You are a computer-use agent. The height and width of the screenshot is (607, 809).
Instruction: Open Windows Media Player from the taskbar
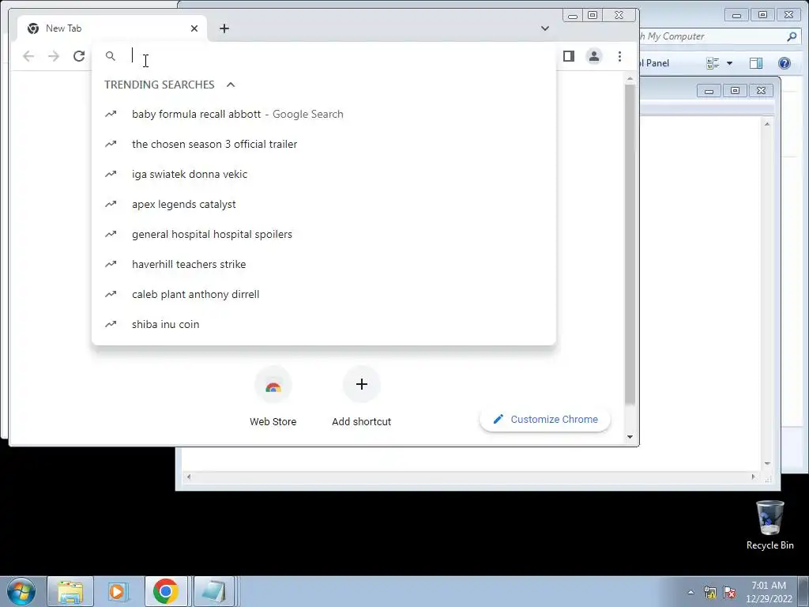[118, 591]
